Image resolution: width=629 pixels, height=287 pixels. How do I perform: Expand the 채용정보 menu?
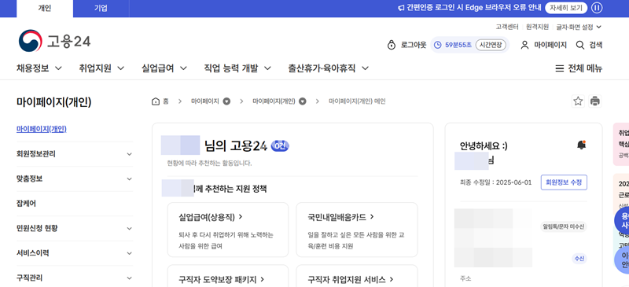39,68
